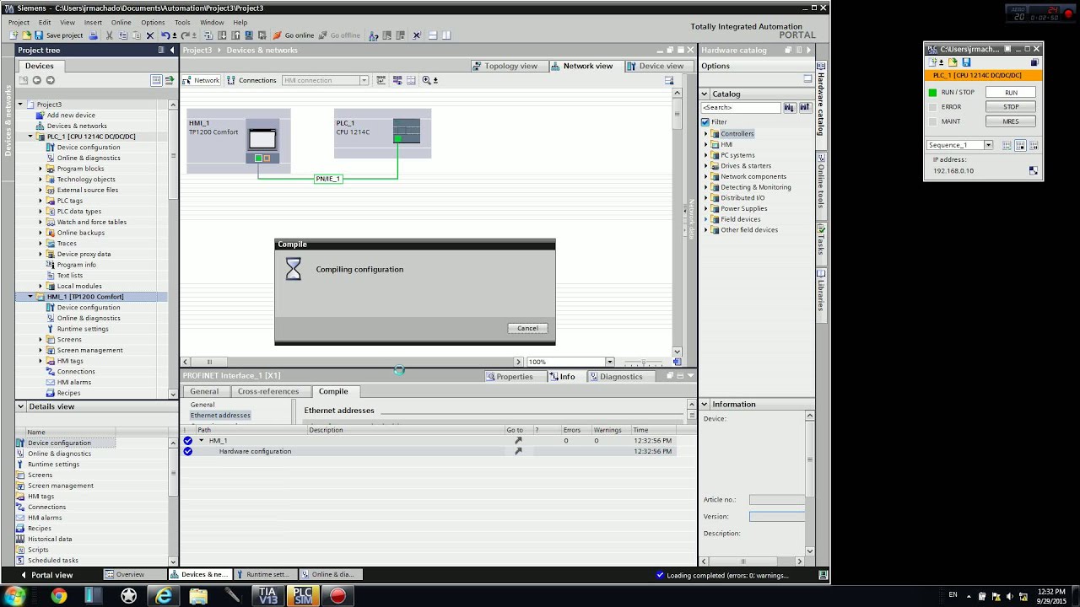This screenshot has width=1080, height=607.
Task: Open the 100% zoom level dropdown
Action: [609, 362]
